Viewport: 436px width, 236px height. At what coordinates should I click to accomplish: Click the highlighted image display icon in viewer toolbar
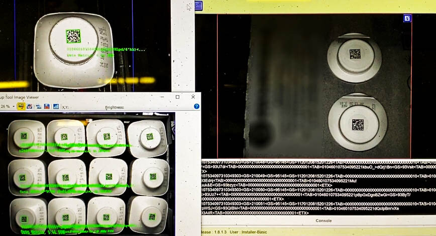(21, 106)
